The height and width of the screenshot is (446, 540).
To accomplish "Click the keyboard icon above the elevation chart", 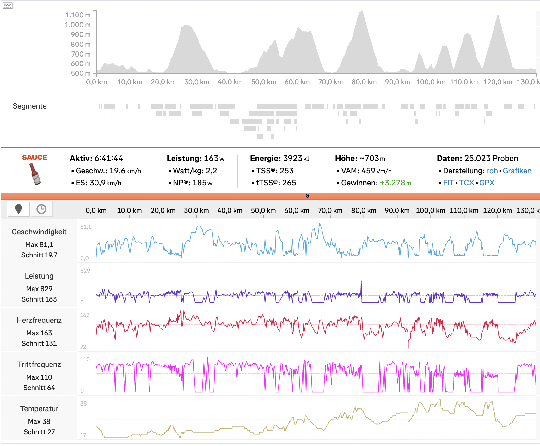I will pos(8,6).
